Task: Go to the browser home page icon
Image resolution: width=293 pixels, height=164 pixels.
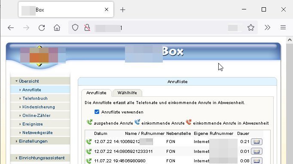Action: (x=57, y=28)
